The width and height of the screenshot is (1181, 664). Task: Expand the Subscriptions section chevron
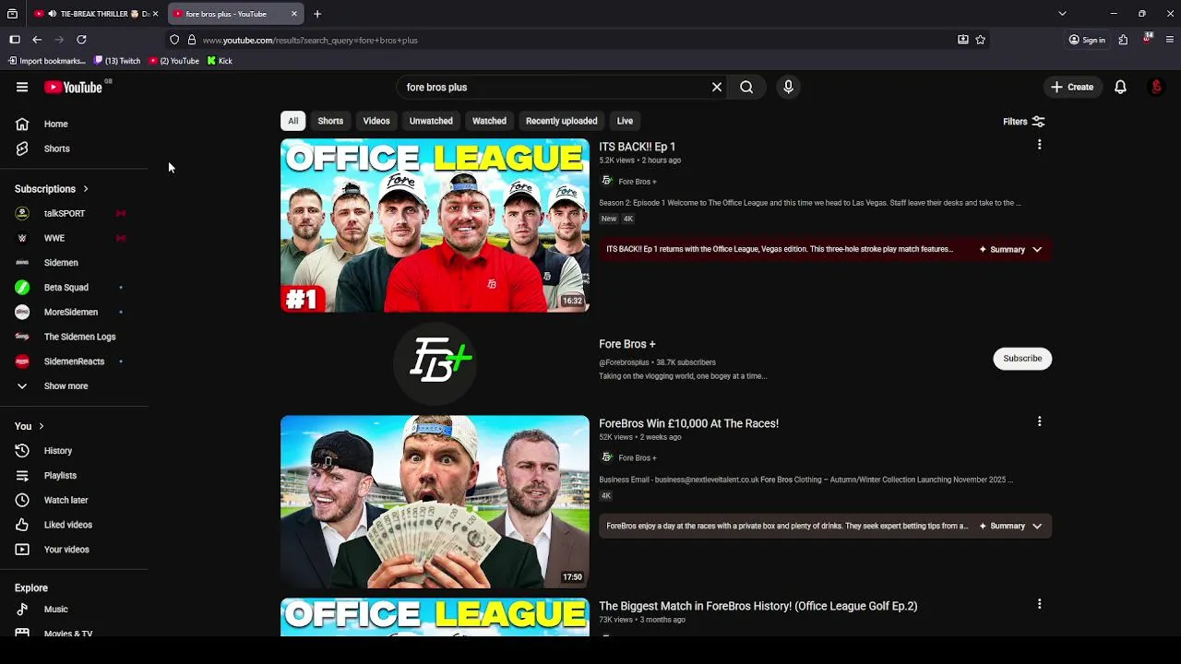coord(86,189)
